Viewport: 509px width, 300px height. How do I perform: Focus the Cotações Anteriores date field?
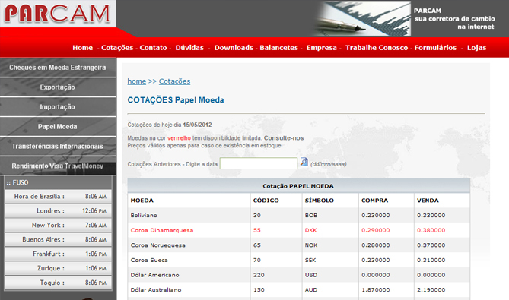259,163
